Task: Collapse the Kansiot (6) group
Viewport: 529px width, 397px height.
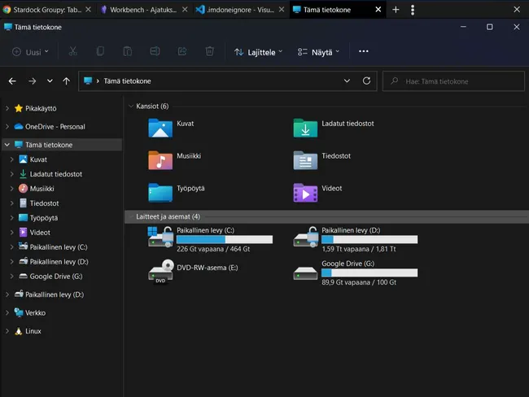Action: click(131, 107)
